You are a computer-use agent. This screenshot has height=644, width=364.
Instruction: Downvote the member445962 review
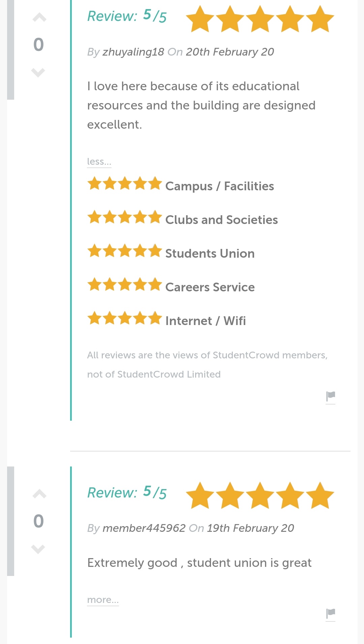38,549
